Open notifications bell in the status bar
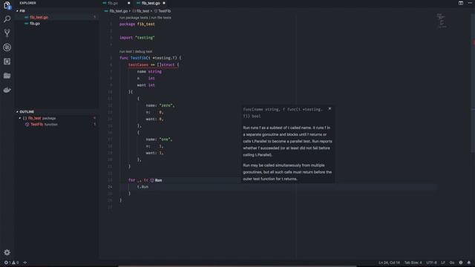Screen dimensions: 475x267 [x=469, y=263]
